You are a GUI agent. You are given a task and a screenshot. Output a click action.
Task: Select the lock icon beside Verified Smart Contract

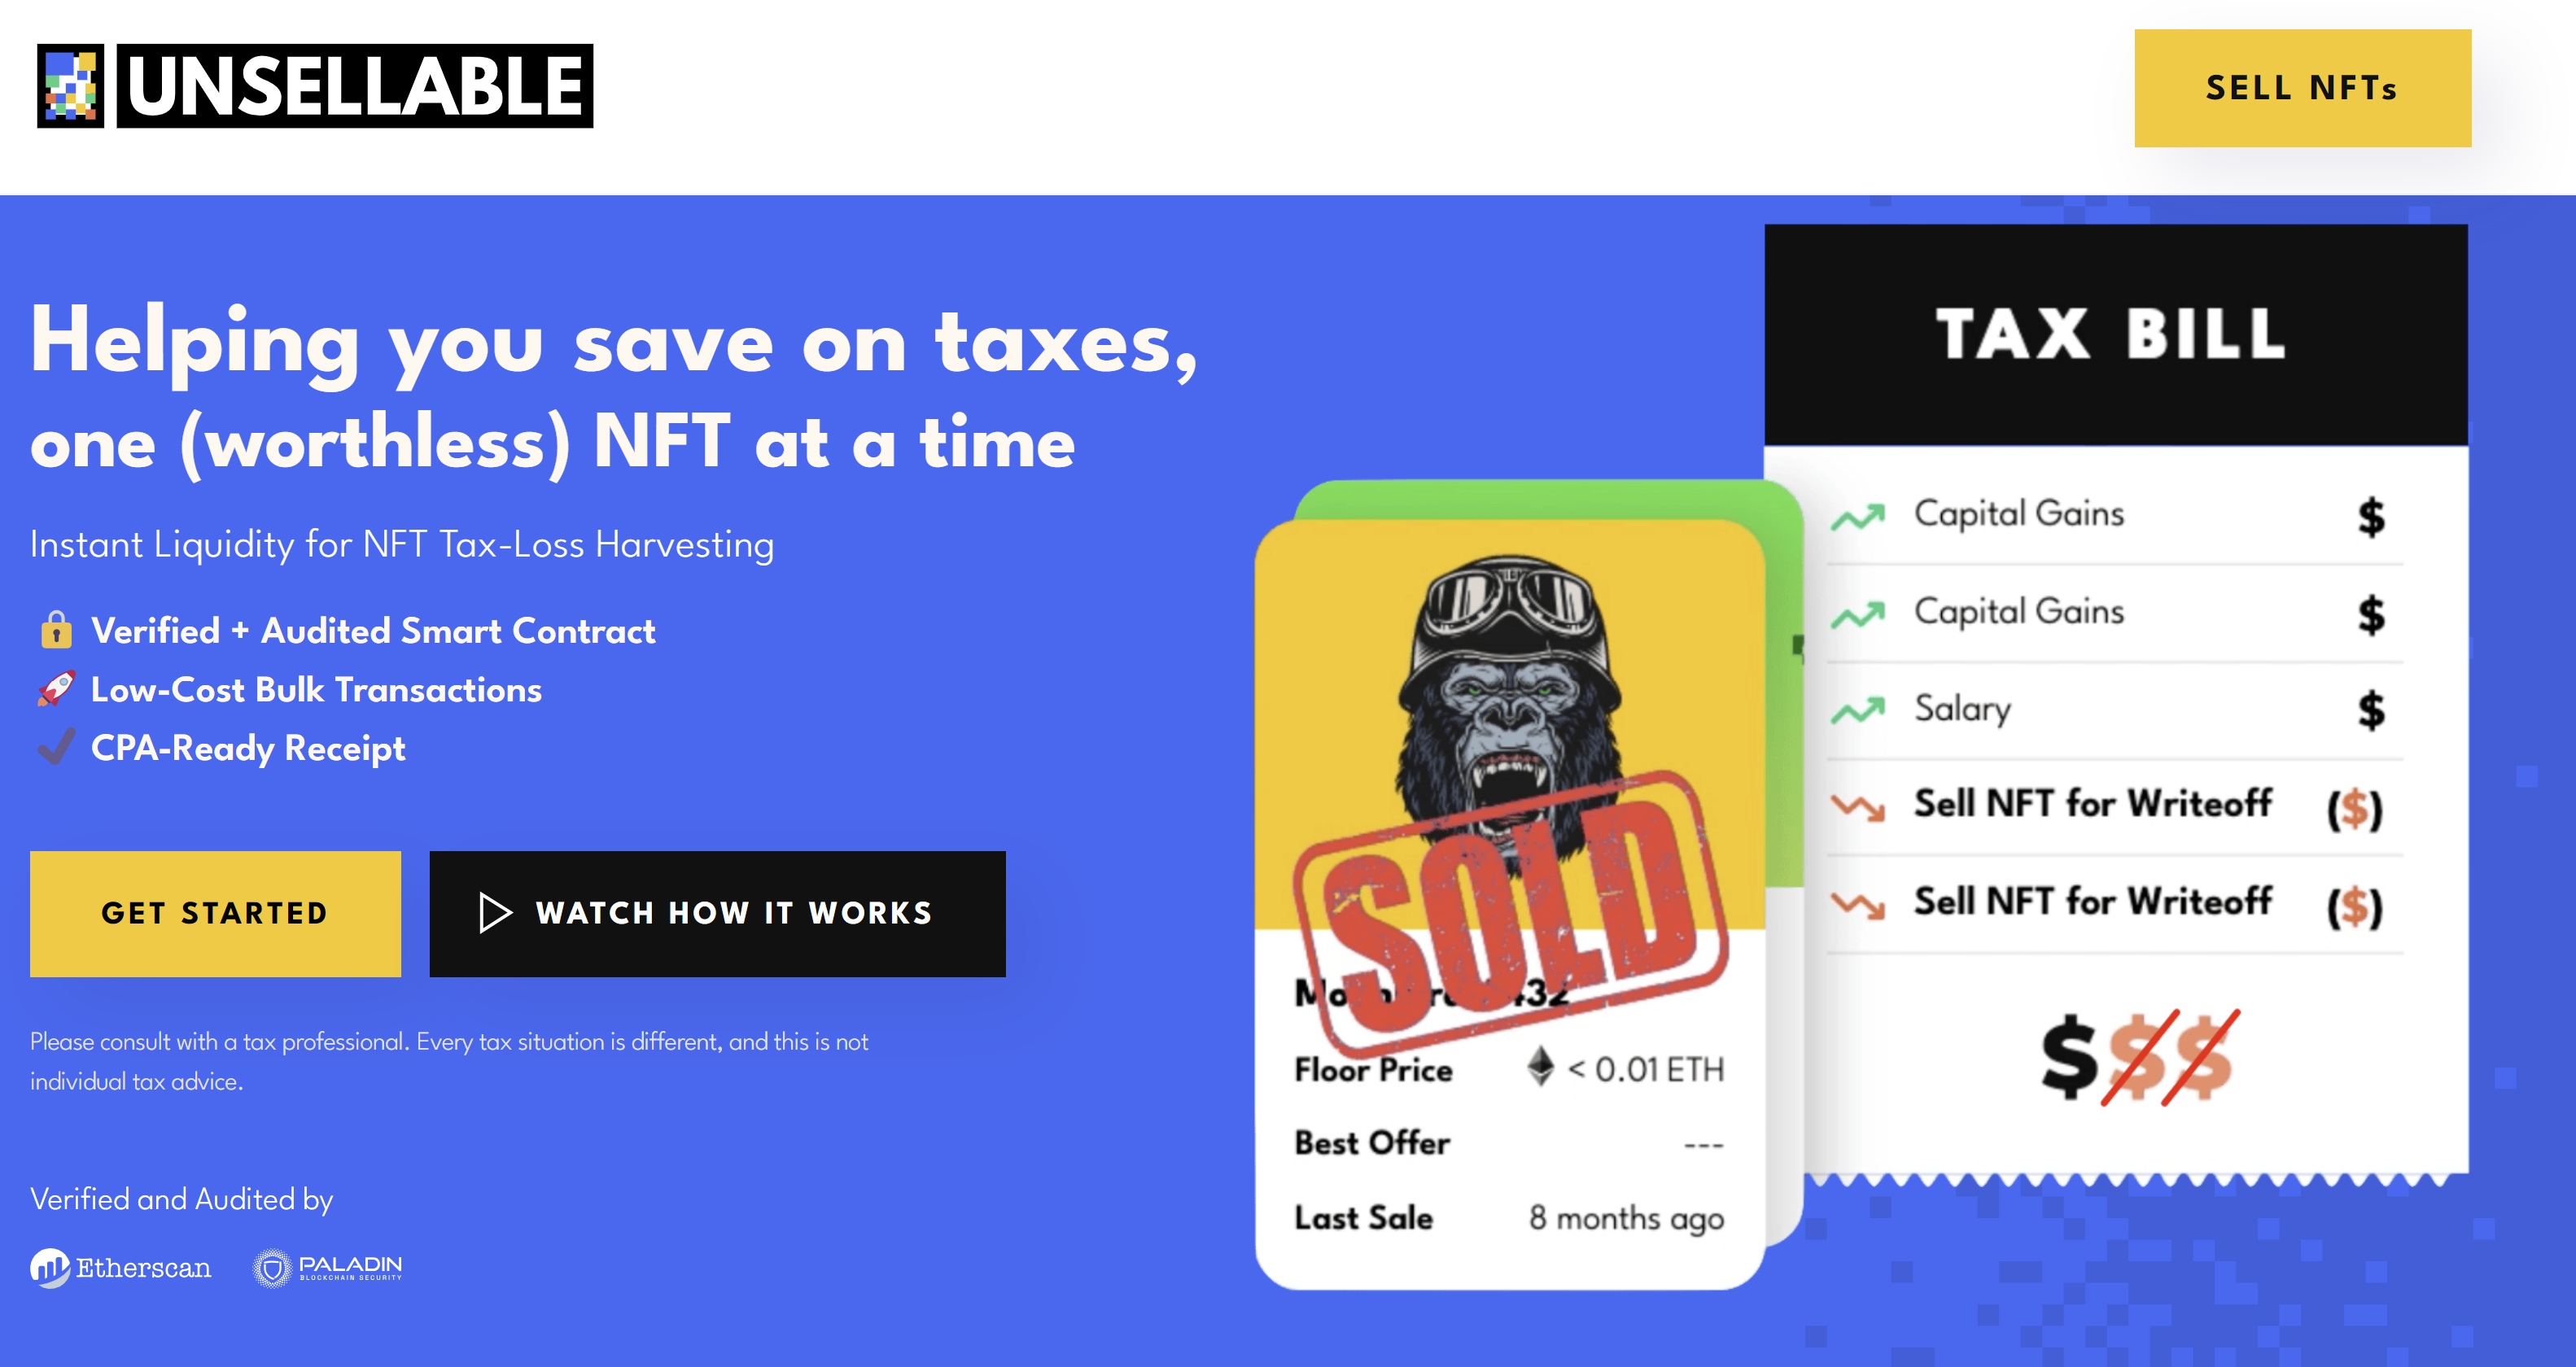pyautogui.click(x=56, y=630)
